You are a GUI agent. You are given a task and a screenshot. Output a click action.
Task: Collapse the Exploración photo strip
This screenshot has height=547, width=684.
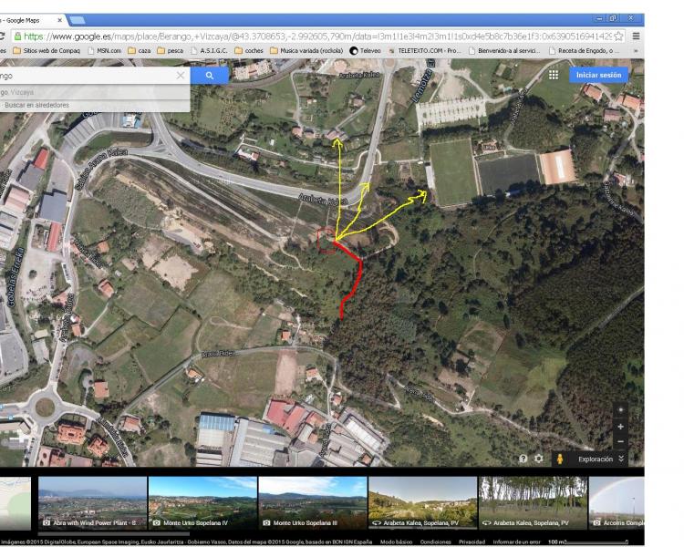click(621, 459)
